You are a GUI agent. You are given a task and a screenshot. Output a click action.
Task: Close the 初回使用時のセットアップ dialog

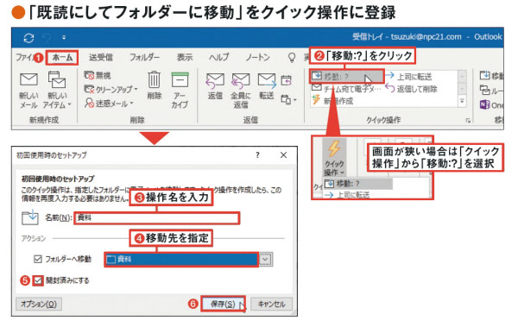point(283,155)
